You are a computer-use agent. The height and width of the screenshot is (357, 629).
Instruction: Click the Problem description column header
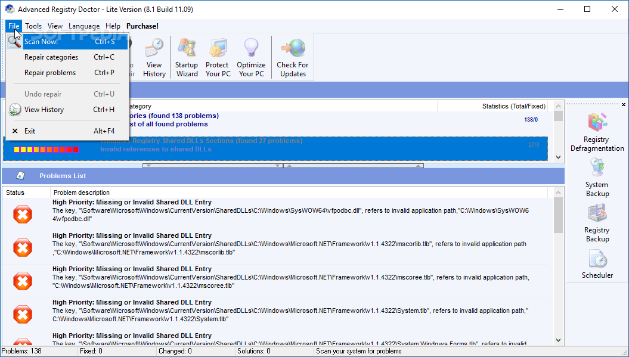[299, 193]
